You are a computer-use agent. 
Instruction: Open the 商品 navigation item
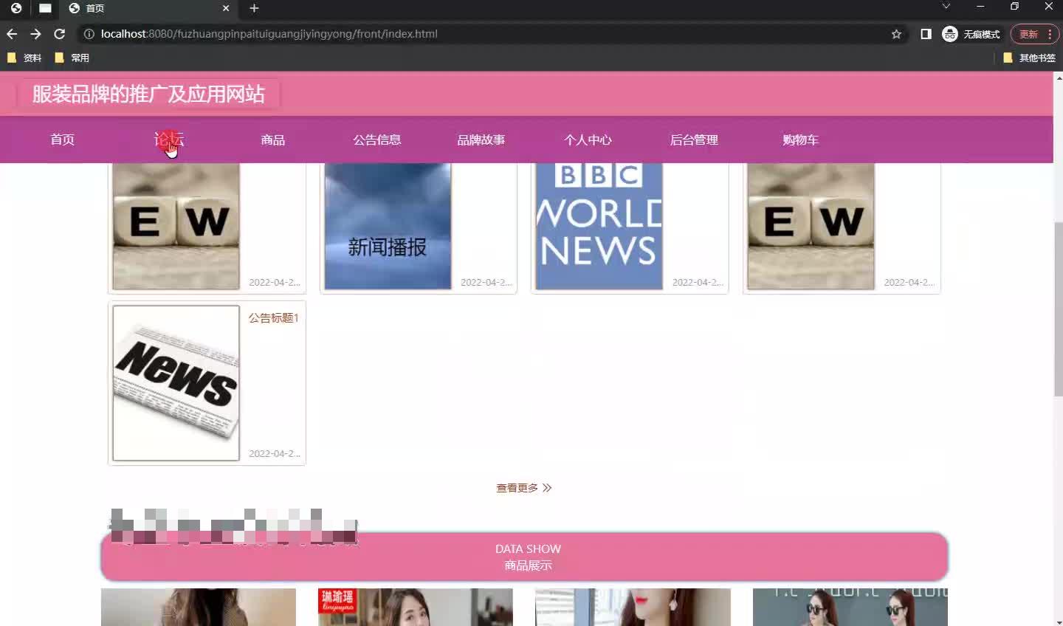(x=272, y=140)
